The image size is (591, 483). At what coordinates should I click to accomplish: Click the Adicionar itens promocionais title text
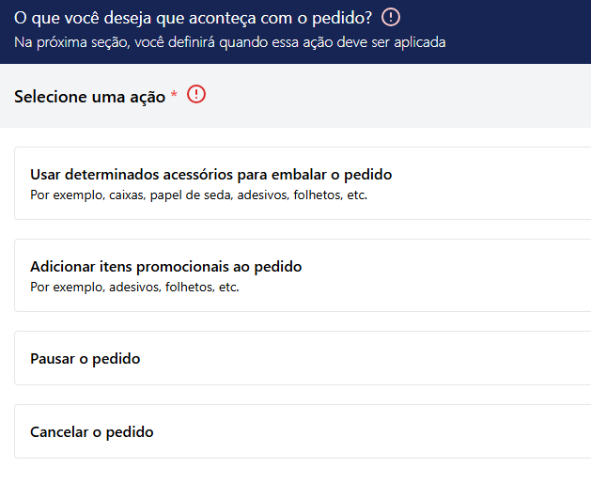click(x=166, y=267)
